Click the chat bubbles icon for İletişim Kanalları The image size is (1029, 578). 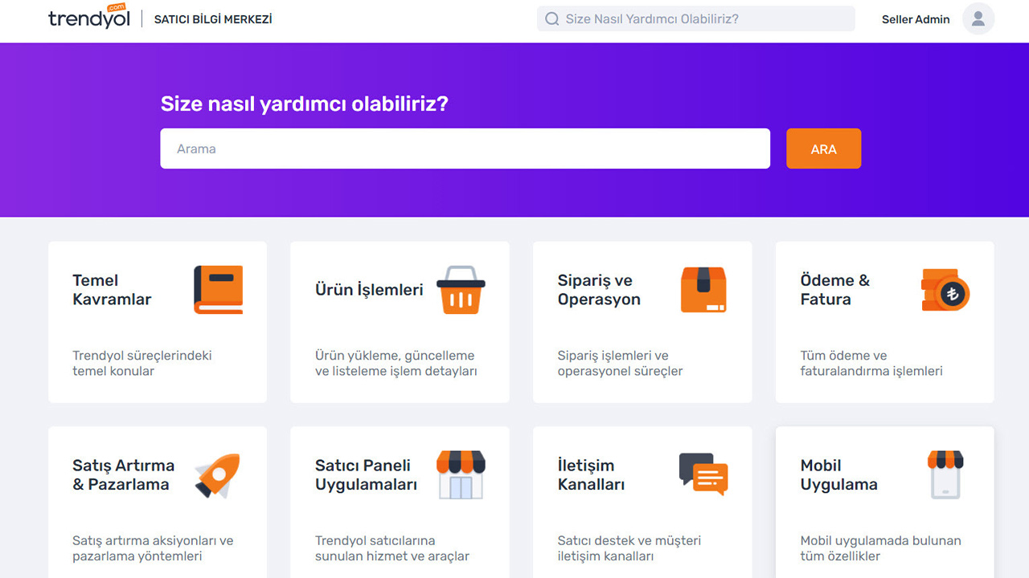coord(703,474)
